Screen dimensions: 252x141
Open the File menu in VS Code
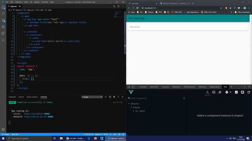click(7, 2)
